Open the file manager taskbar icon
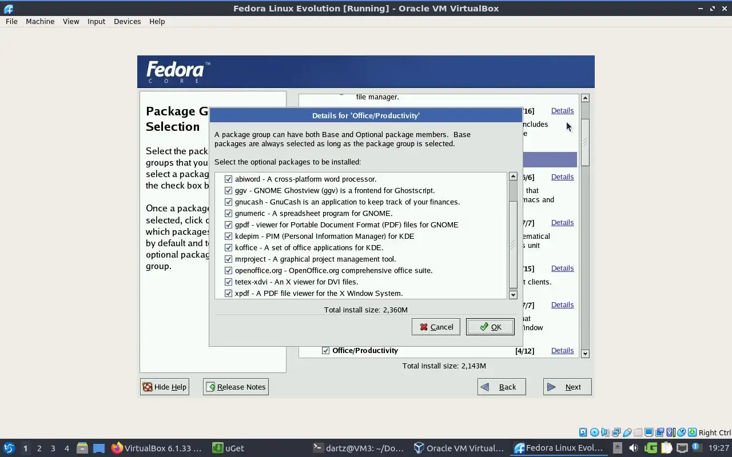 click(x=82, y=448)
